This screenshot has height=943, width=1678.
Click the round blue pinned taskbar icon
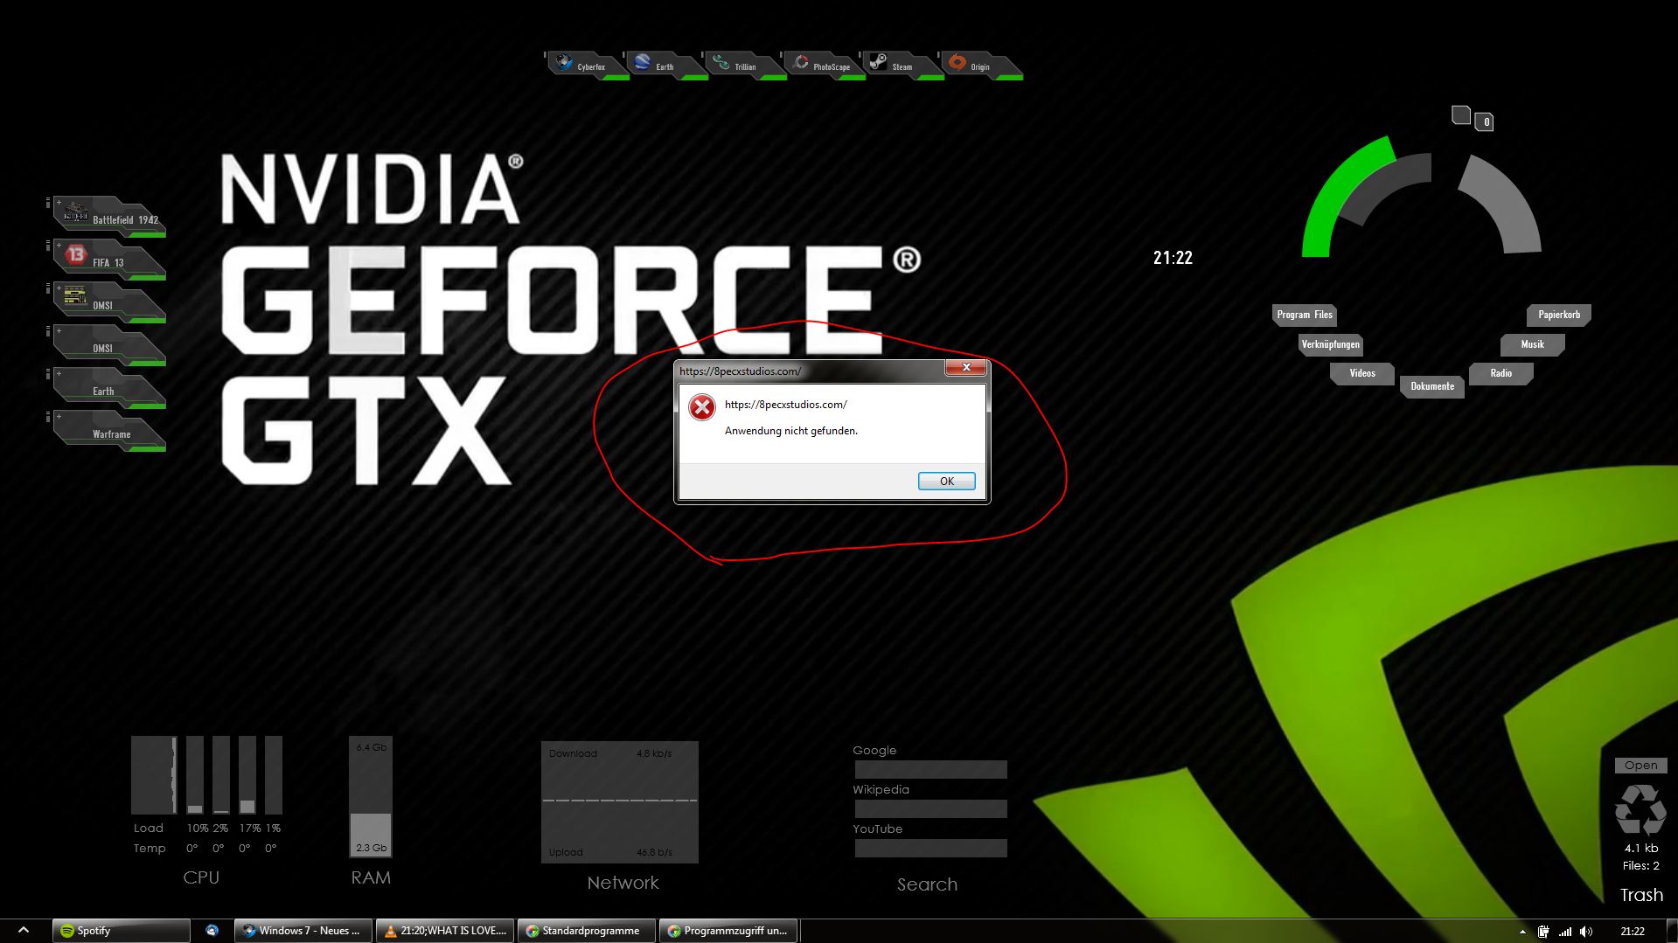[x=212, y=931]
